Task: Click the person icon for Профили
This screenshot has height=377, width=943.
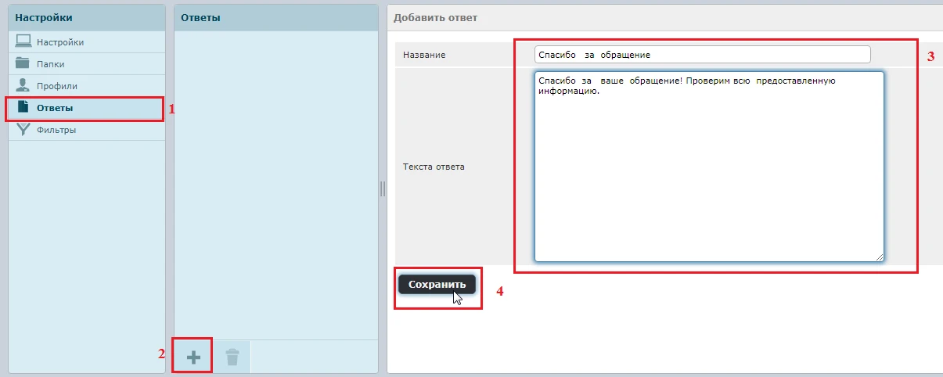Action: pos(23,85)
